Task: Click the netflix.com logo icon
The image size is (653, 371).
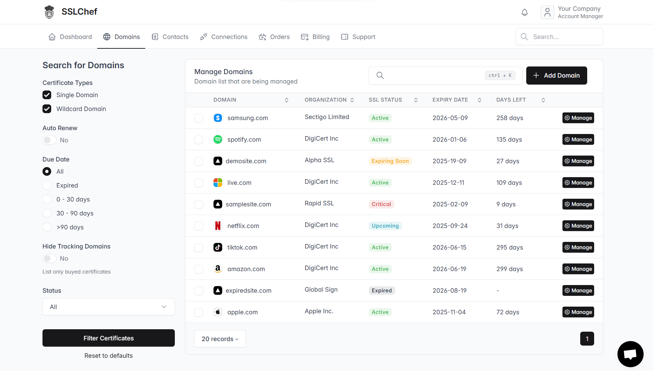Action: [218, 226]
